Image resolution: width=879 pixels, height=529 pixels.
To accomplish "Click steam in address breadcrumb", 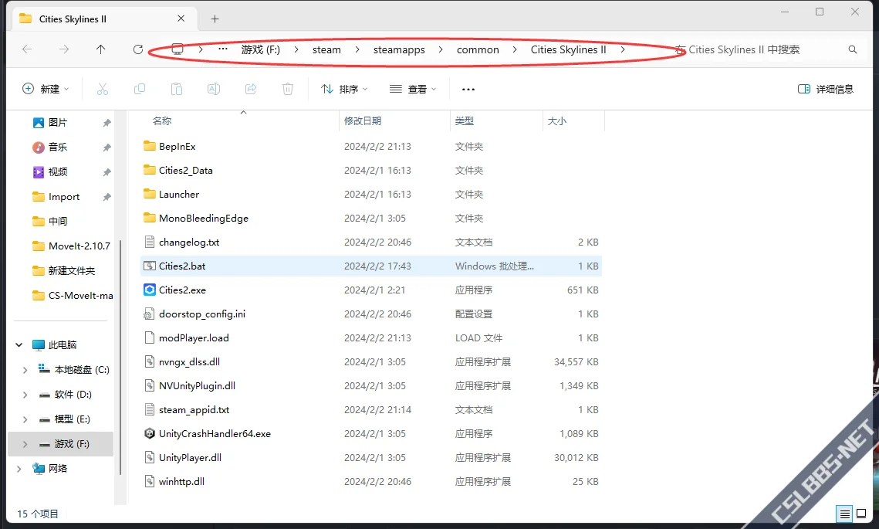I will [326, 49].
